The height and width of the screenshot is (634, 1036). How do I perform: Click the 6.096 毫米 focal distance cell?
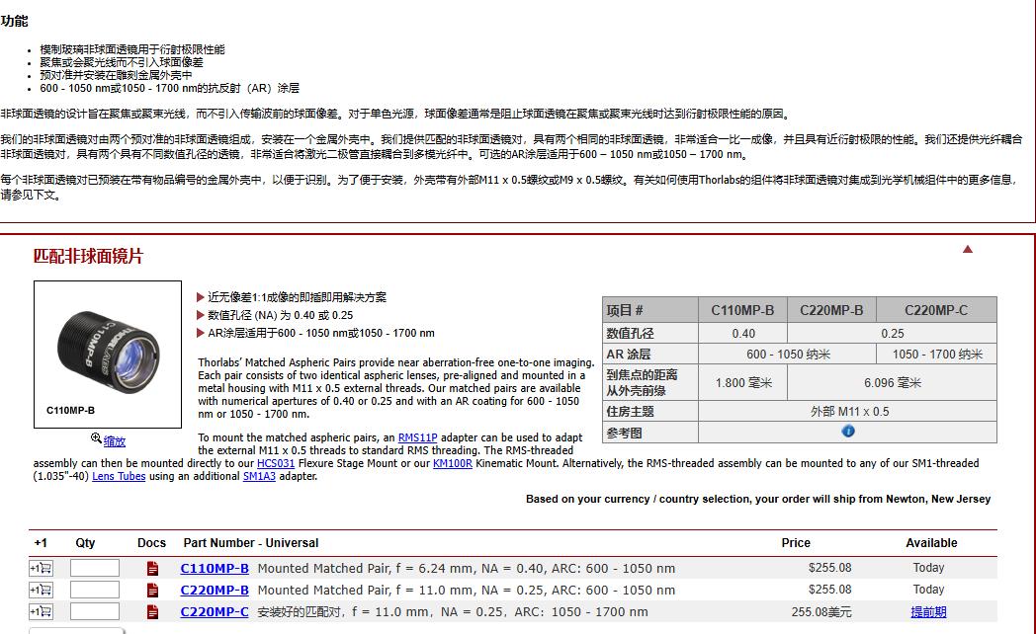[892, 382]
